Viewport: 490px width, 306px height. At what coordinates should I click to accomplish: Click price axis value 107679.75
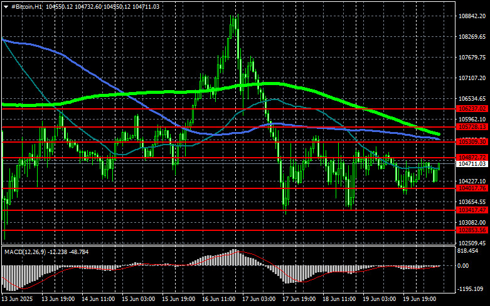(472, 58)
